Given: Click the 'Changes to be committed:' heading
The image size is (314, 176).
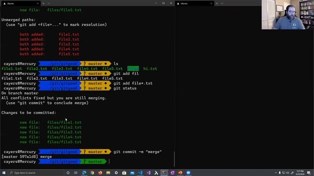Looking at the screenshot, I should [29, 113].
